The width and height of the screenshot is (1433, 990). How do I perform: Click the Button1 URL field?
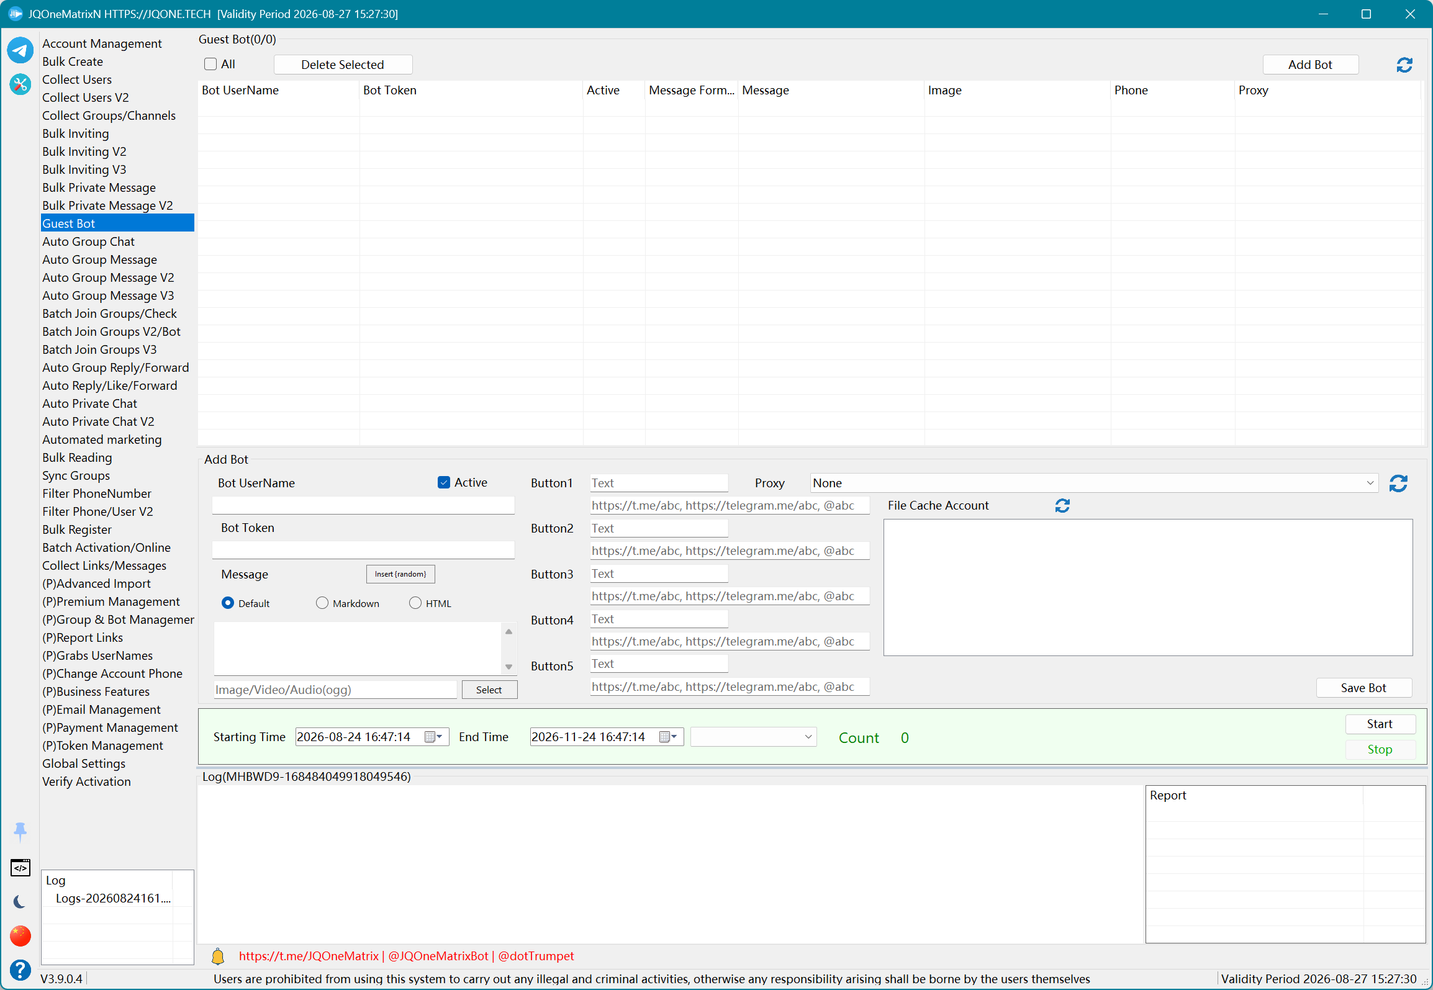(x=730, y=505)
